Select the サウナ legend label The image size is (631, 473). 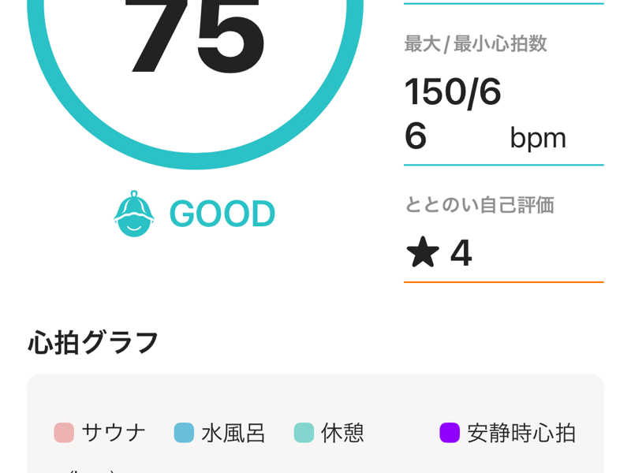coord(114,433)
